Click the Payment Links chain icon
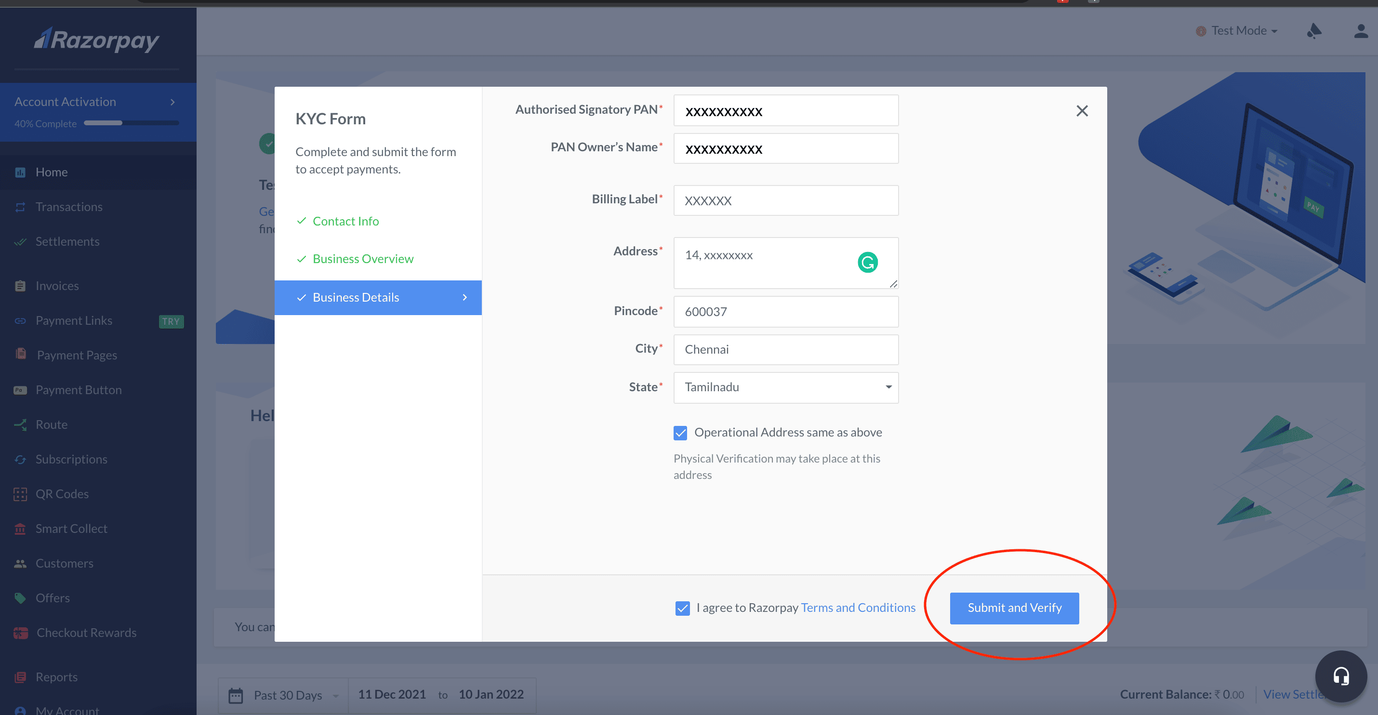This screenshot has width=1378, height=715. [x=20, y=321]
